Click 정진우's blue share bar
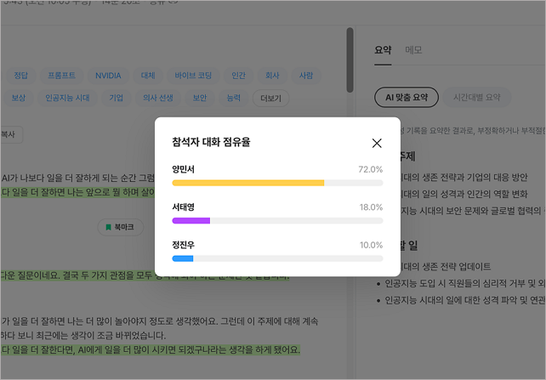The image size is (546, 380). [183, 258]
